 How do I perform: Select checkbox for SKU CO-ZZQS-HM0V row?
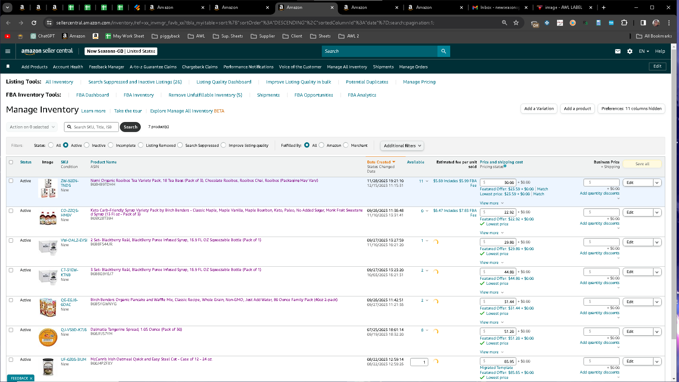[x=11, y=210]
